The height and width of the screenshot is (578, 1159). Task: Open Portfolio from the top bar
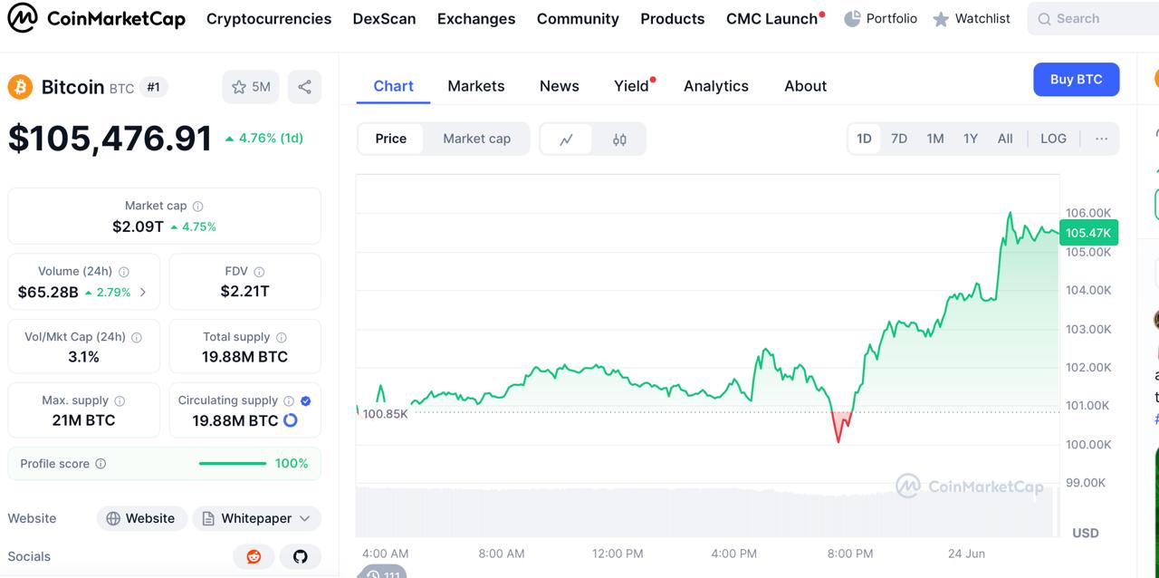coord(881,18)
